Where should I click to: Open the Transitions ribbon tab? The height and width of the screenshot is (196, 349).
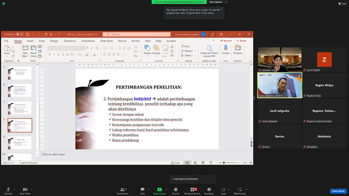[70, 41]
